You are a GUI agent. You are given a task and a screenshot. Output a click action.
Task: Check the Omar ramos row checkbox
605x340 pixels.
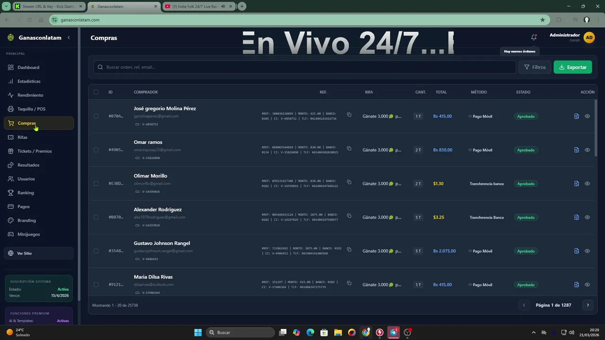point(96,150)
